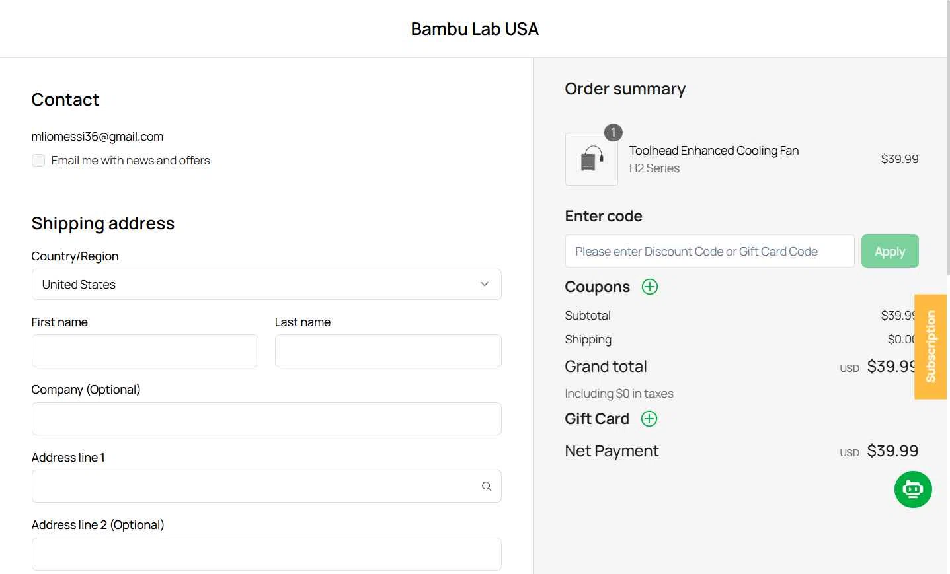Click the Company (Optional) input field
950x574 pixels.
pos(266,419)
